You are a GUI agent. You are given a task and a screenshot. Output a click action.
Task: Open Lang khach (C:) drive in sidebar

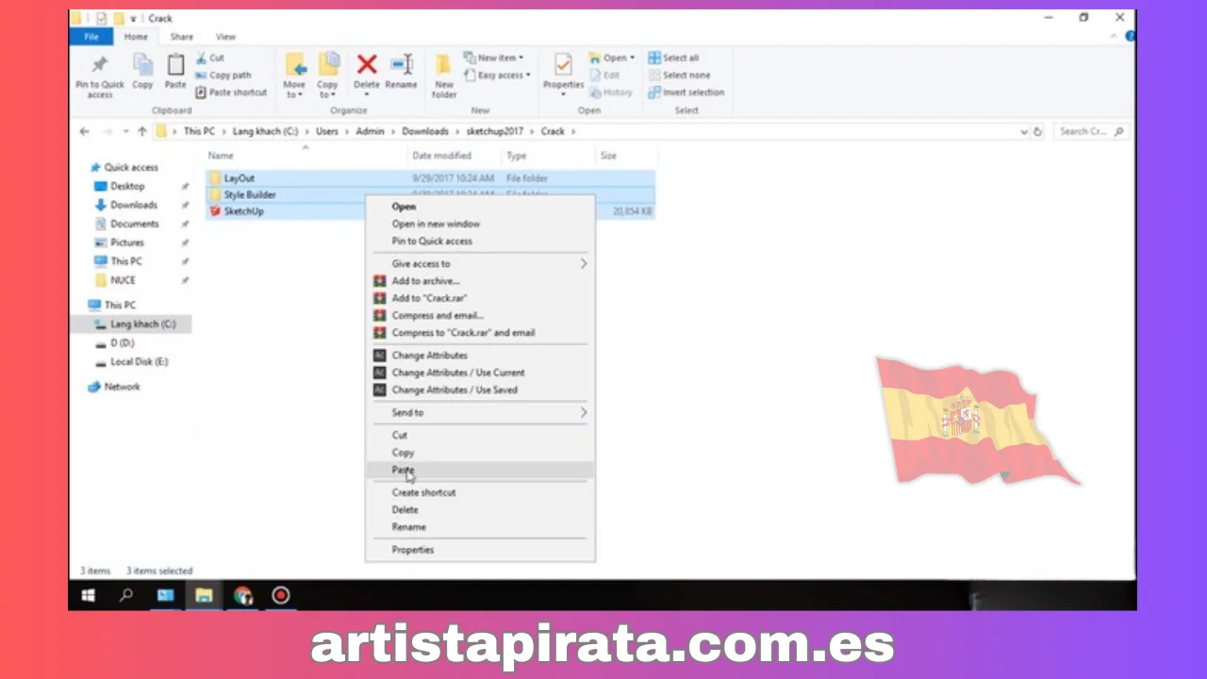(x=142, y=324)
